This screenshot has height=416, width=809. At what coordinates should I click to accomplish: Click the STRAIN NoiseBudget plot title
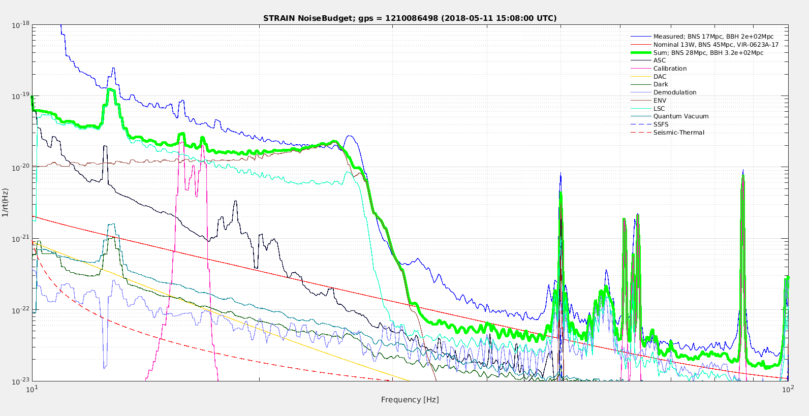(410, 18)
